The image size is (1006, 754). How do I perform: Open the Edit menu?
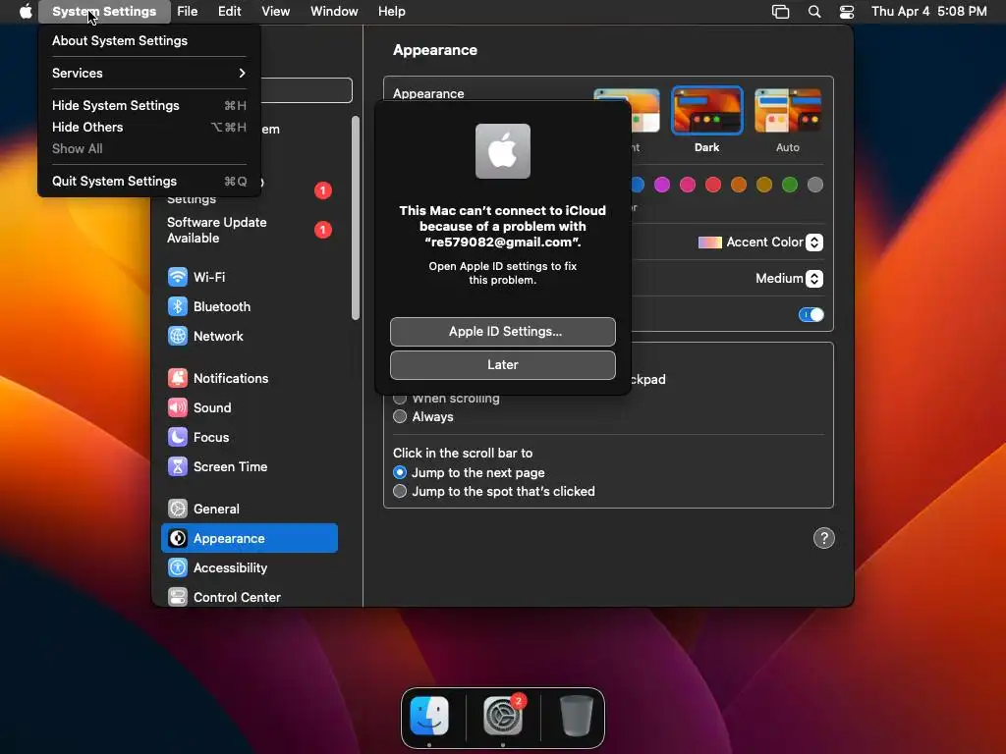pyautogui.click(x=229, y=12)
